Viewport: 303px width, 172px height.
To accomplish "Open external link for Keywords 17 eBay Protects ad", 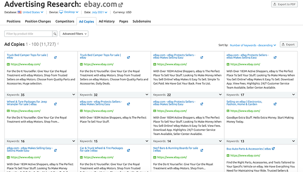I will coord(275,58).
